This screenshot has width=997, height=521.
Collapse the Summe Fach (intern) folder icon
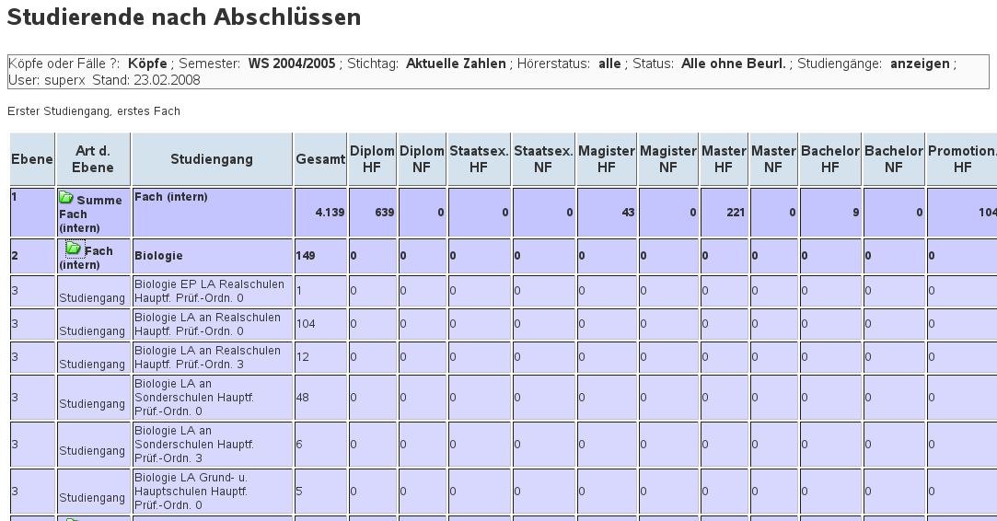tap(66, 197)
